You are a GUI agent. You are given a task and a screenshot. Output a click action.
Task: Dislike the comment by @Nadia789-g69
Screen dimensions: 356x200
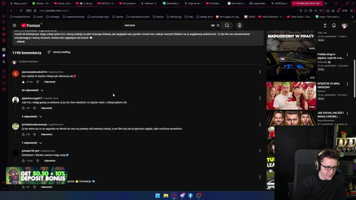point(38,161)
